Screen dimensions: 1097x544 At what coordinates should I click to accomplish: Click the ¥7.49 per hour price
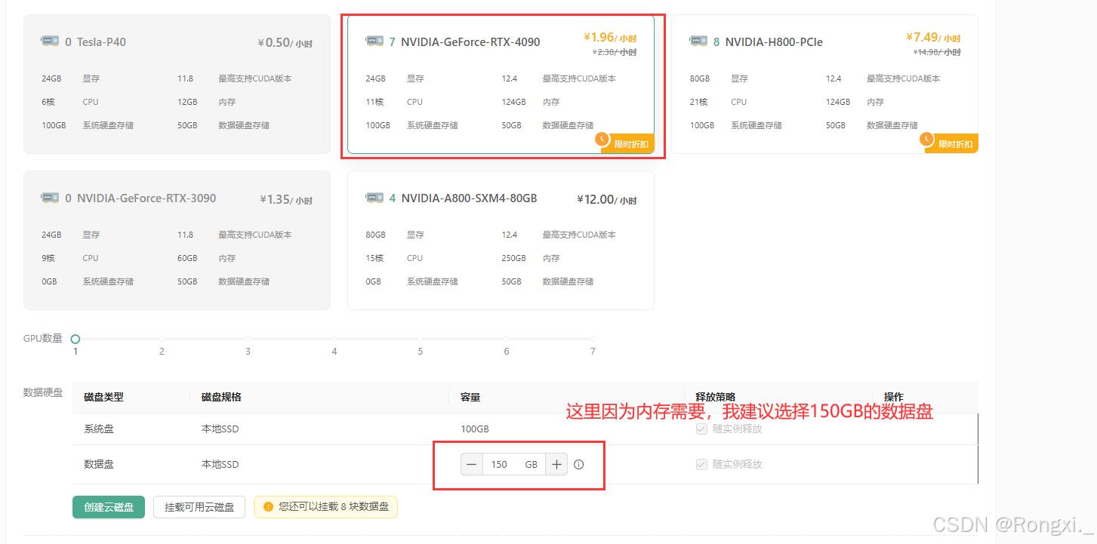934,37
